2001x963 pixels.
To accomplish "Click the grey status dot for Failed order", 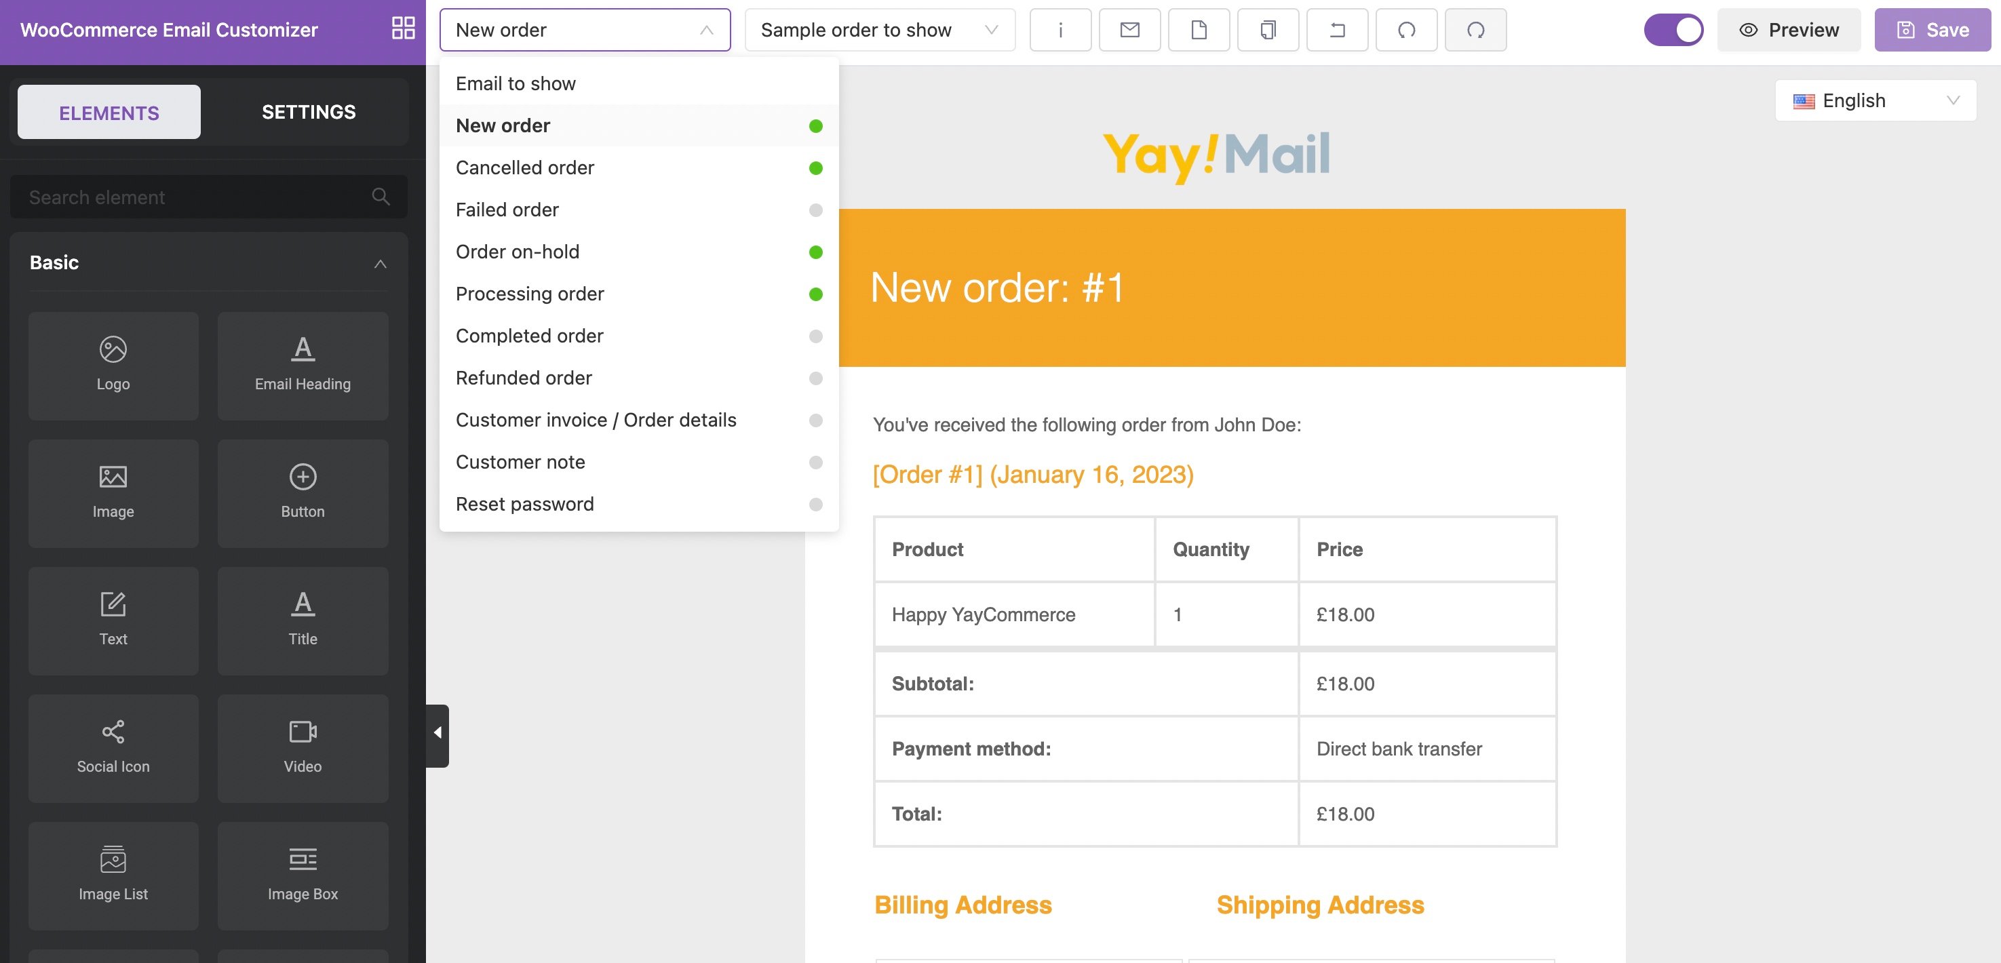I will 815,210.
